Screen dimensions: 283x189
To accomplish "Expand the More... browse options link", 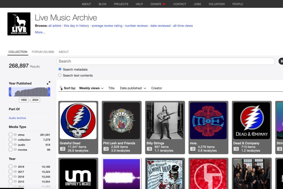I will pos(40,32).
